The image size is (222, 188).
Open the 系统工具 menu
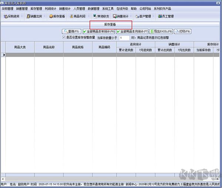pos(108,9)
